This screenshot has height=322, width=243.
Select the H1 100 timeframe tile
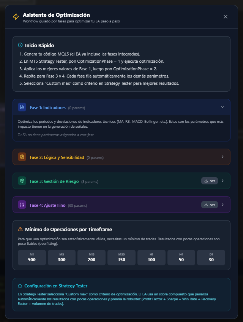point(151,257)
